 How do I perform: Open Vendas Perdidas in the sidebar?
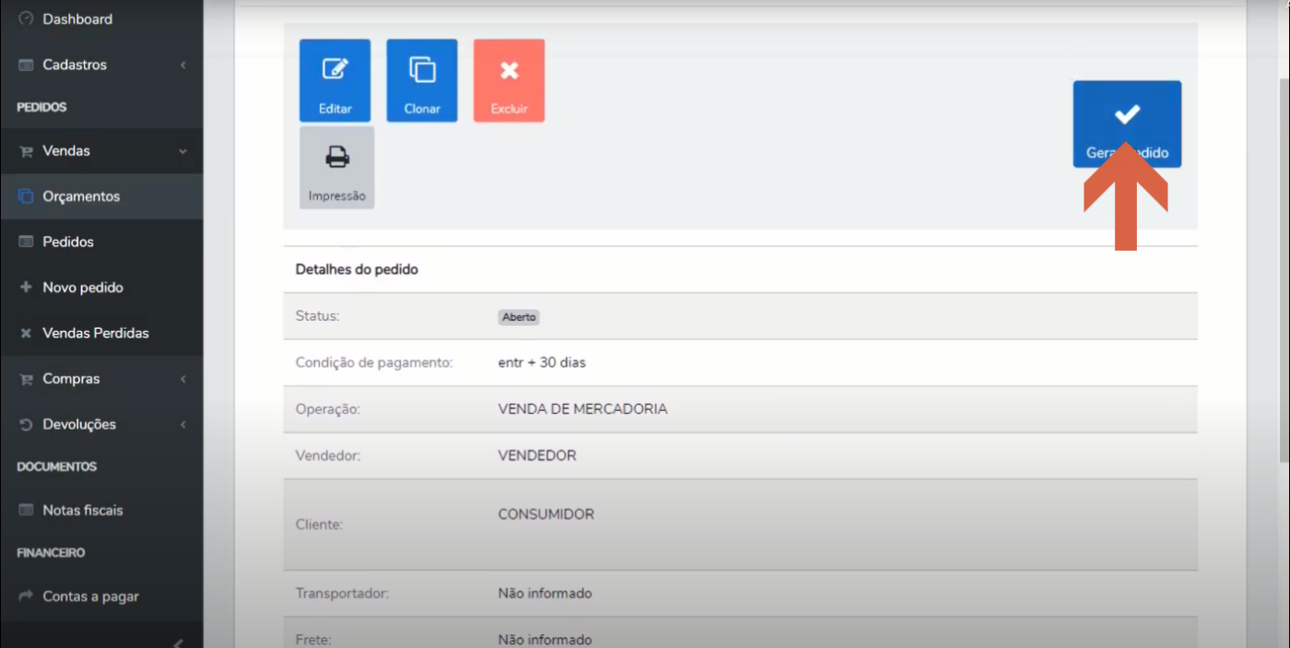(101, 333)
